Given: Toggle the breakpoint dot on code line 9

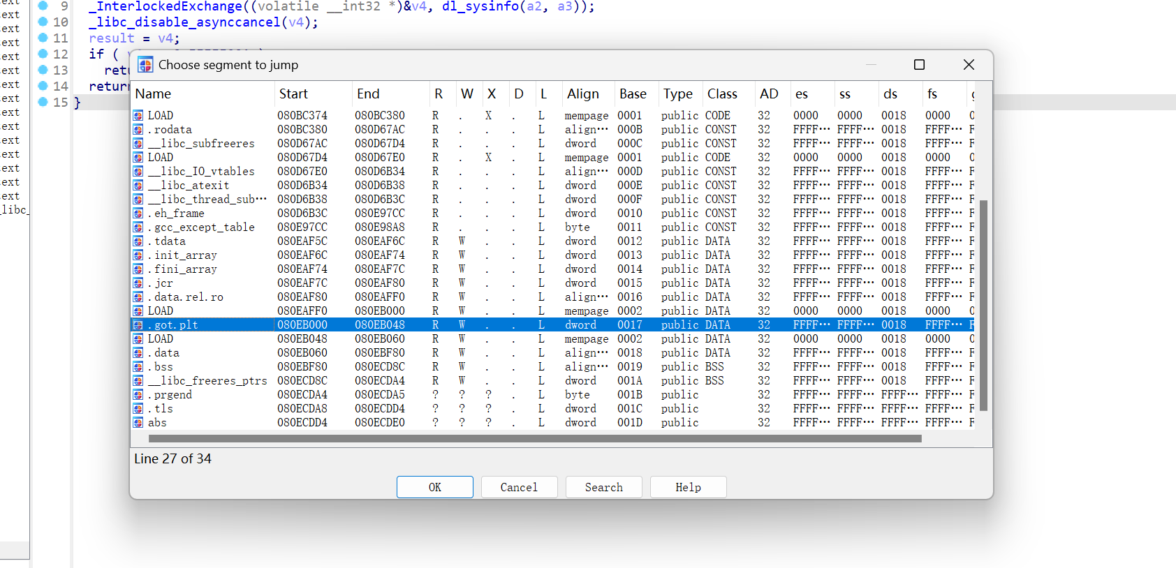Looking at the screenshot, I should click(43, 6).
